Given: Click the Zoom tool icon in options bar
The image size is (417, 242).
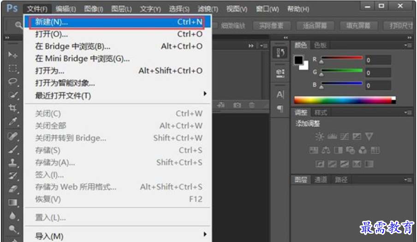Looking at the screenshot, I should (18, 25).
